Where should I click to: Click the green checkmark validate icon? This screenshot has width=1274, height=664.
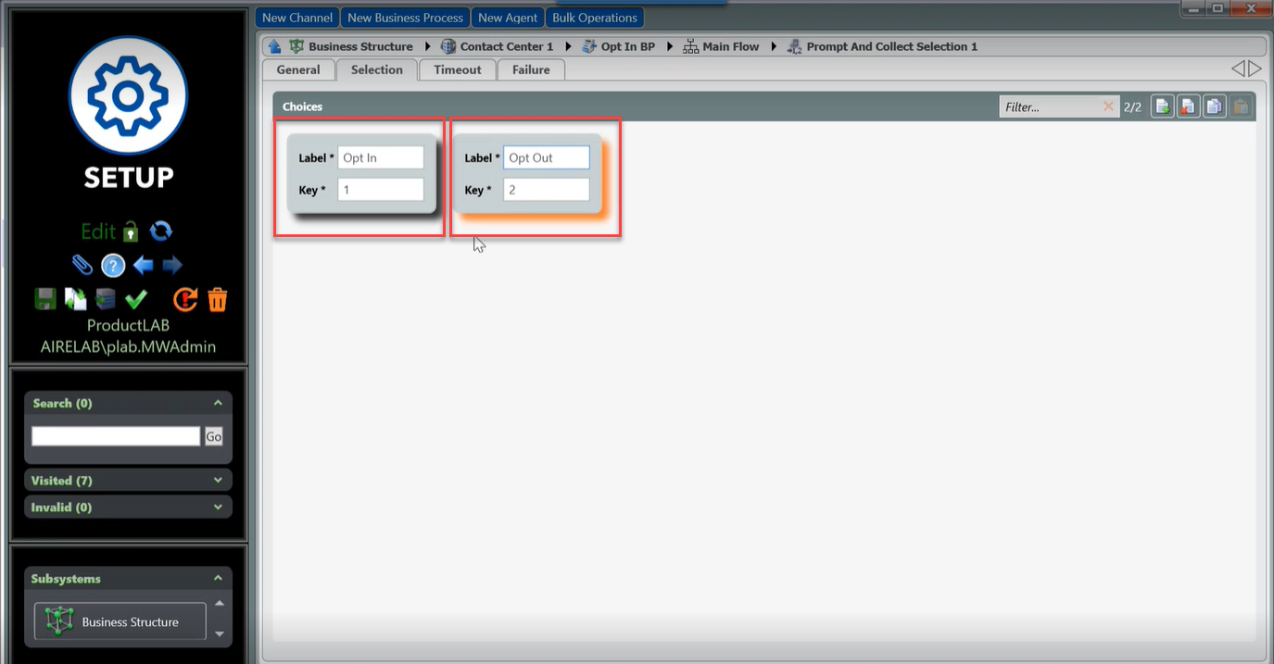click(136, 299)
